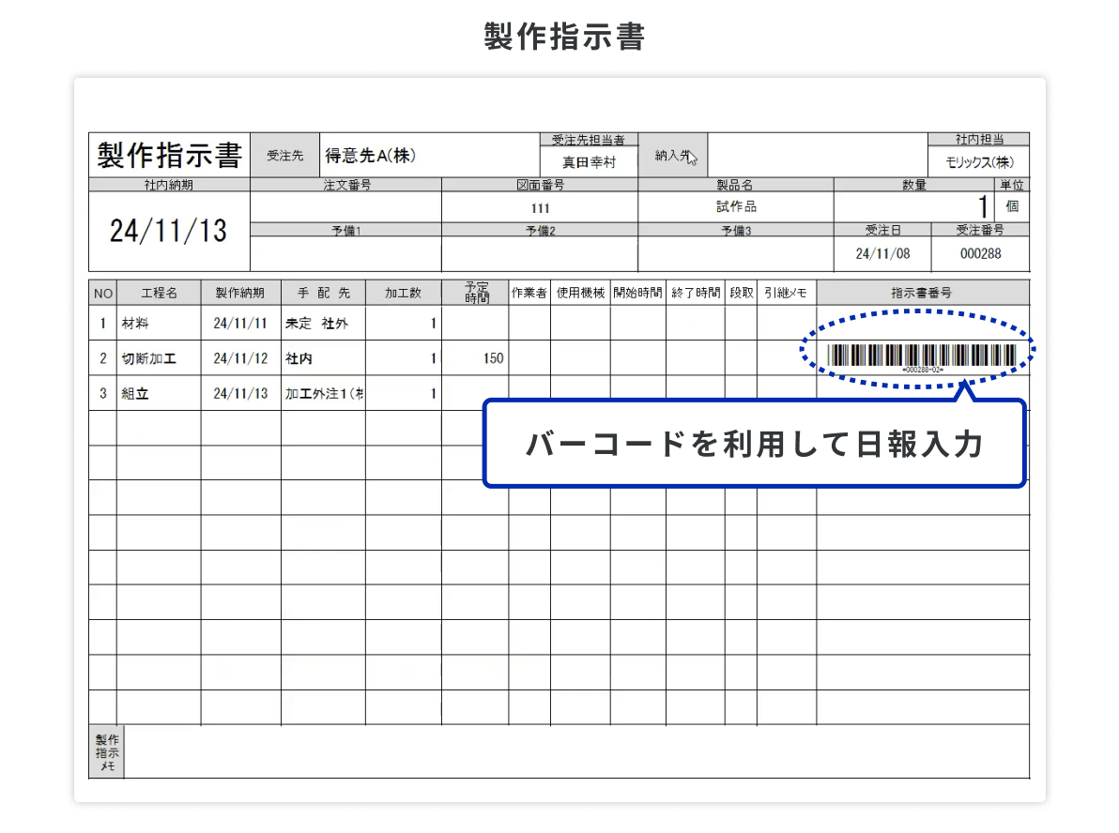Select the process name 組立
This screenshot has height=833, width=1119.
pyautogui.click(x=135, y=393)
